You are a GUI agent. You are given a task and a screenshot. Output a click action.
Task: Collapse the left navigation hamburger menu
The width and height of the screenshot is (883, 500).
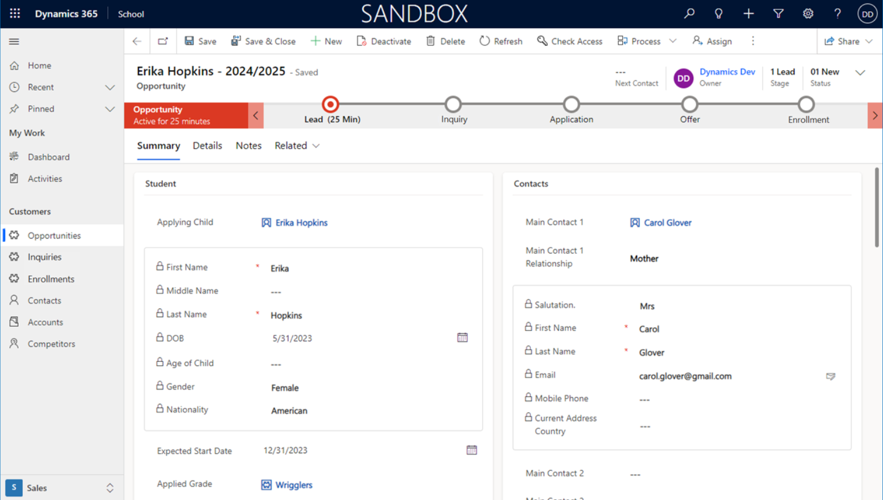point(14,42)
